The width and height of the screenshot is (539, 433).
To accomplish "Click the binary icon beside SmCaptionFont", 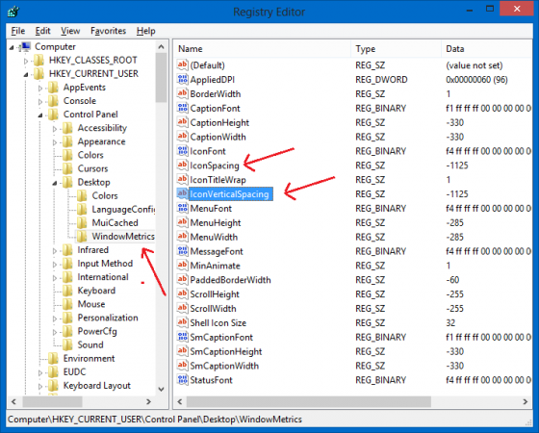I will (182, 337).
